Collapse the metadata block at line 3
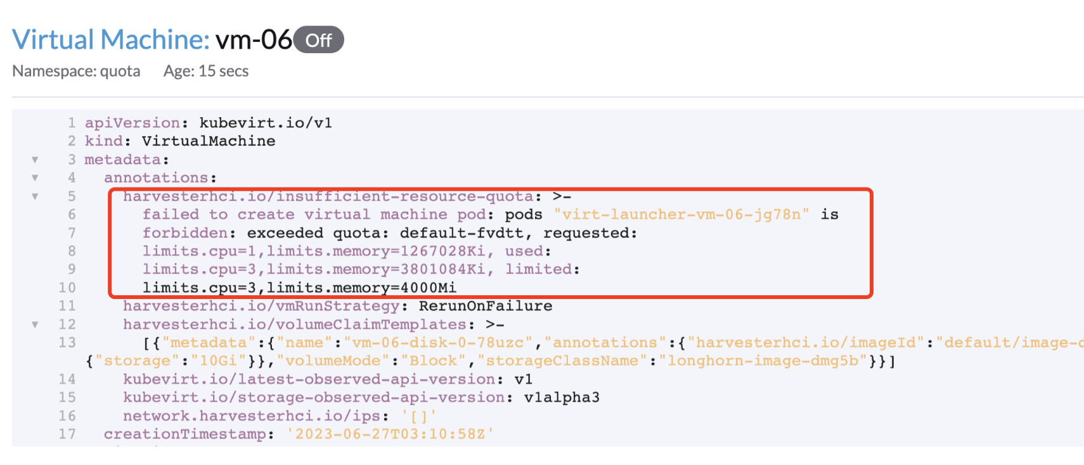The width and height of the screenshot is (1084, 465). click(x=35, y=160)
